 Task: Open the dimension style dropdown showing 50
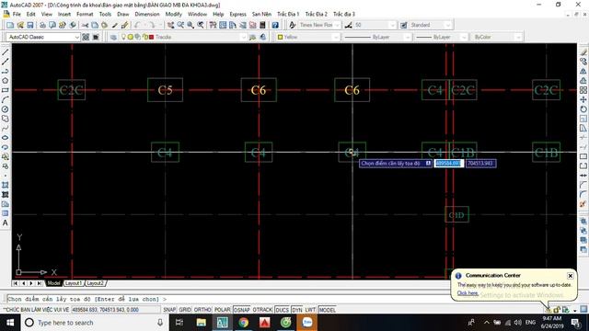[393, 25]
